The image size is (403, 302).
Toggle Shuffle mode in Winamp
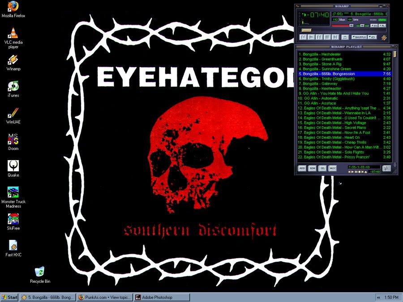[x=359, y=37]
